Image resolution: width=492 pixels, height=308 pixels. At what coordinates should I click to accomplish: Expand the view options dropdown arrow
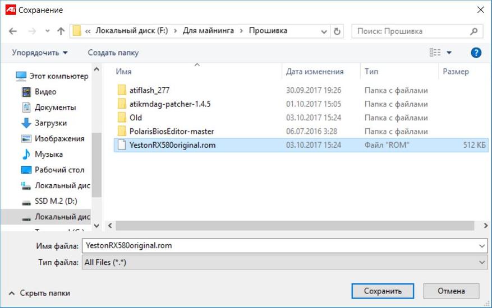point(449,53)
